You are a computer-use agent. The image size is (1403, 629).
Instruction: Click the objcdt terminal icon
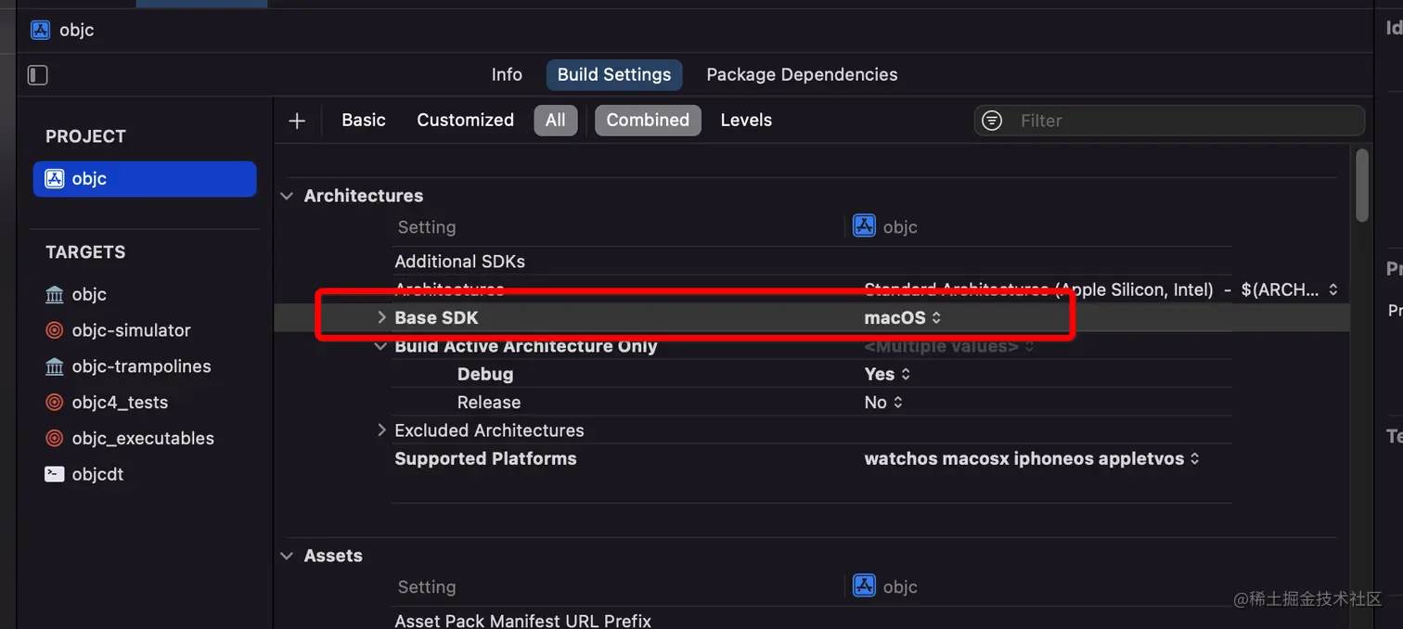[55, 474]
